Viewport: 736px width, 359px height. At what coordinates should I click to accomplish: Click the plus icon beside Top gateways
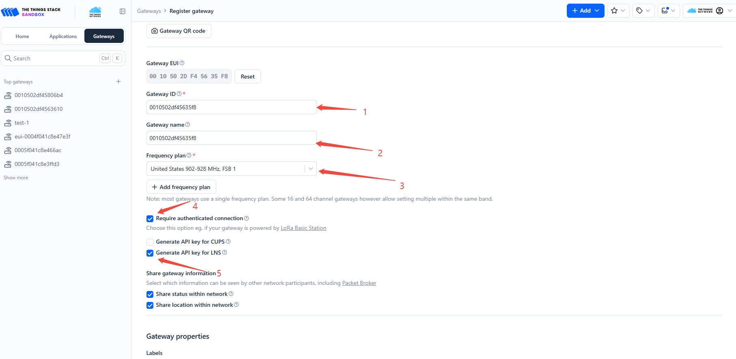point(118,81)
